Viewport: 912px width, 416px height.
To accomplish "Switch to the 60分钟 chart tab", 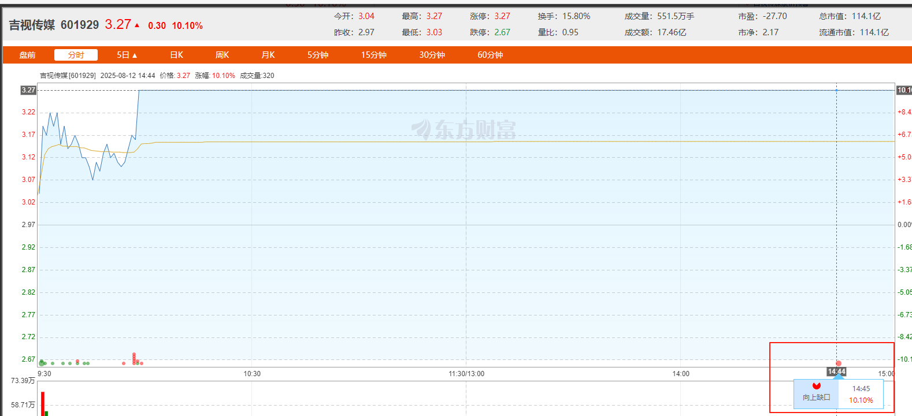I will 490,55.
